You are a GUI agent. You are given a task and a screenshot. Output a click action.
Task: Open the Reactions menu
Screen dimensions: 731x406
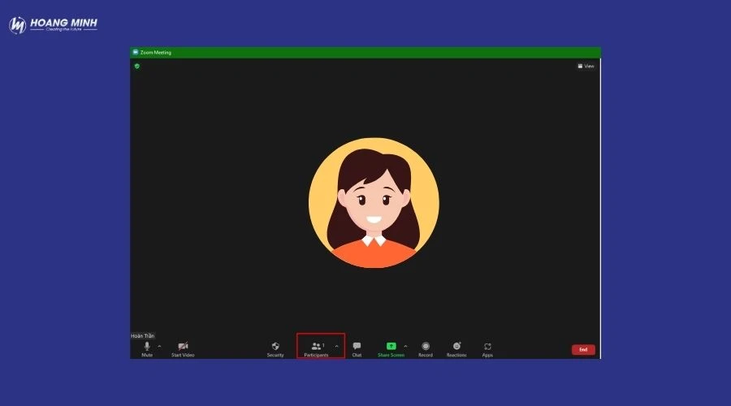456,349
